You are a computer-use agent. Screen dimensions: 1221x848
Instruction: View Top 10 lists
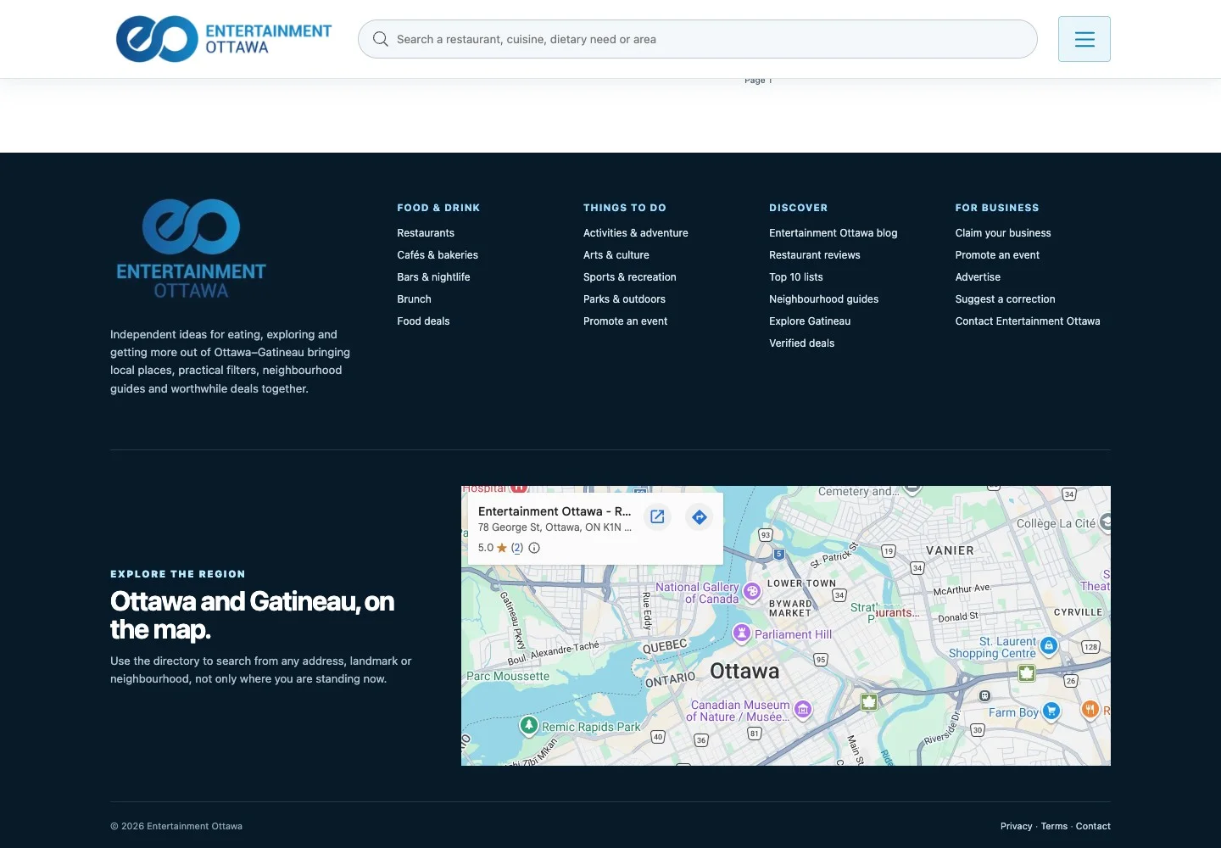coord(796,277)
